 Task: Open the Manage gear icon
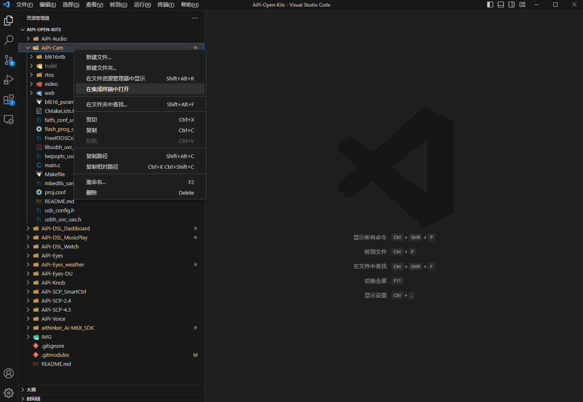(9, 393)
